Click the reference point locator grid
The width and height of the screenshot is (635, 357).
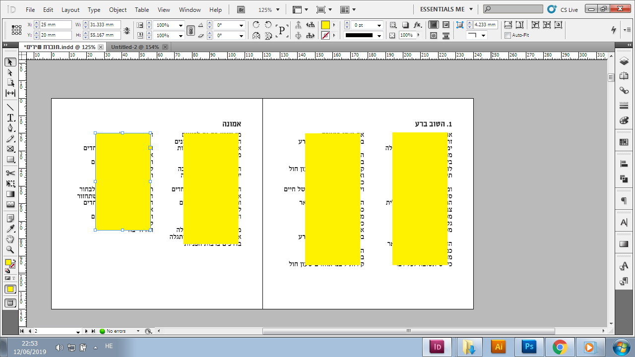[x=16, y=30]
